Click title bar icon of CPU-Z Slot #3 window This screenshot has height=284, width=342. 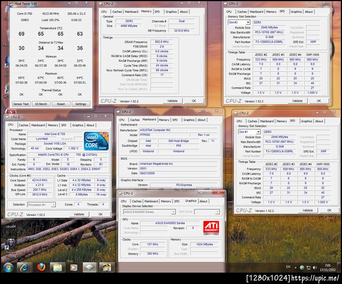click(226, 4)
